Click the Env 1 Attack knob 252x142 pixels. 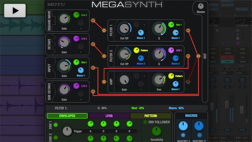90,124
